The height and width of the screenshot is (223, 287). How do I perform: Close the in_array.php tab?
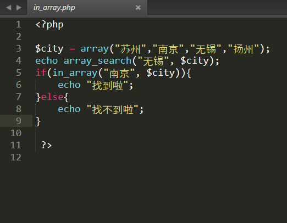point(138,8)
